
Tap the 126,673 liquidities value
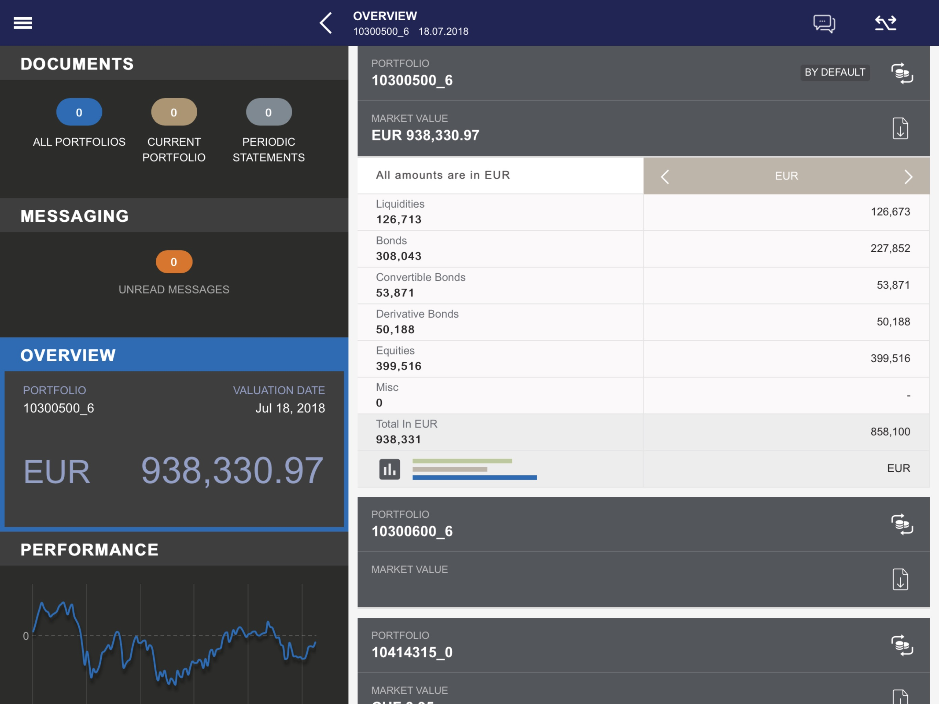coord(890,212)
